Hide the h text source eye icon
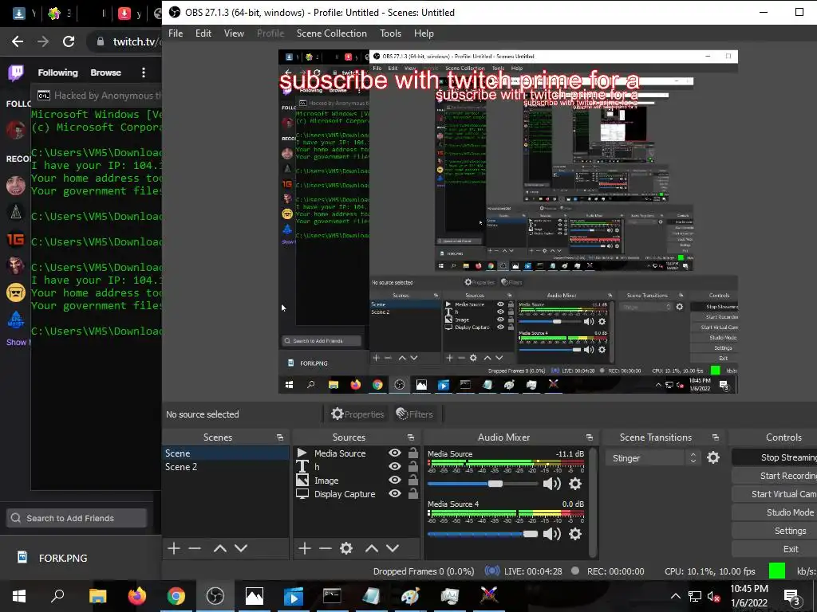 point(395,467)
